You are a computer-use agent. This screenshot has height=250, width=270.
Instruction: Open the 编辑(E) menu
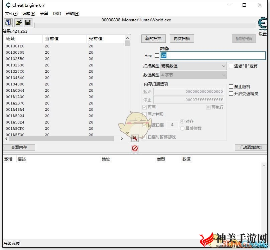[x=29, y=14]
